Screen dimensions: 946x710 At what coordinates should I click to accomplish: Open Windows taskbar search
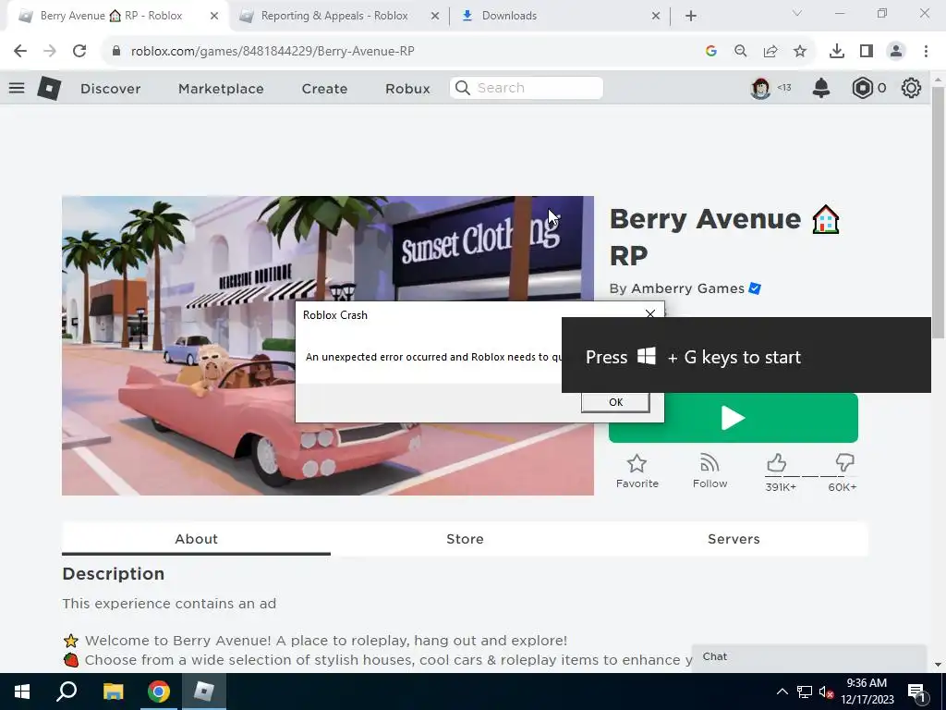click(67, 692)
